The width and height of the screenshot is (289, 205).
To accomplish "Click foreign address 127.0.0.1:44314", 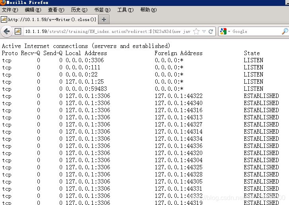I will point(179,132).
